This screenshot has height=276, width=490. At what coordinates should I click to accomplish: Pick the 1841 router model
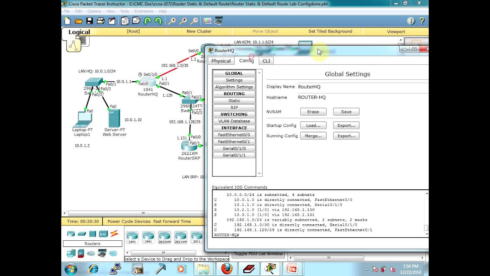(x=132, y=238)
